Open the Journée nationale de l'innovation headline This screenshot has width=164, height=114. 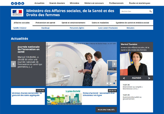[28, 49]
